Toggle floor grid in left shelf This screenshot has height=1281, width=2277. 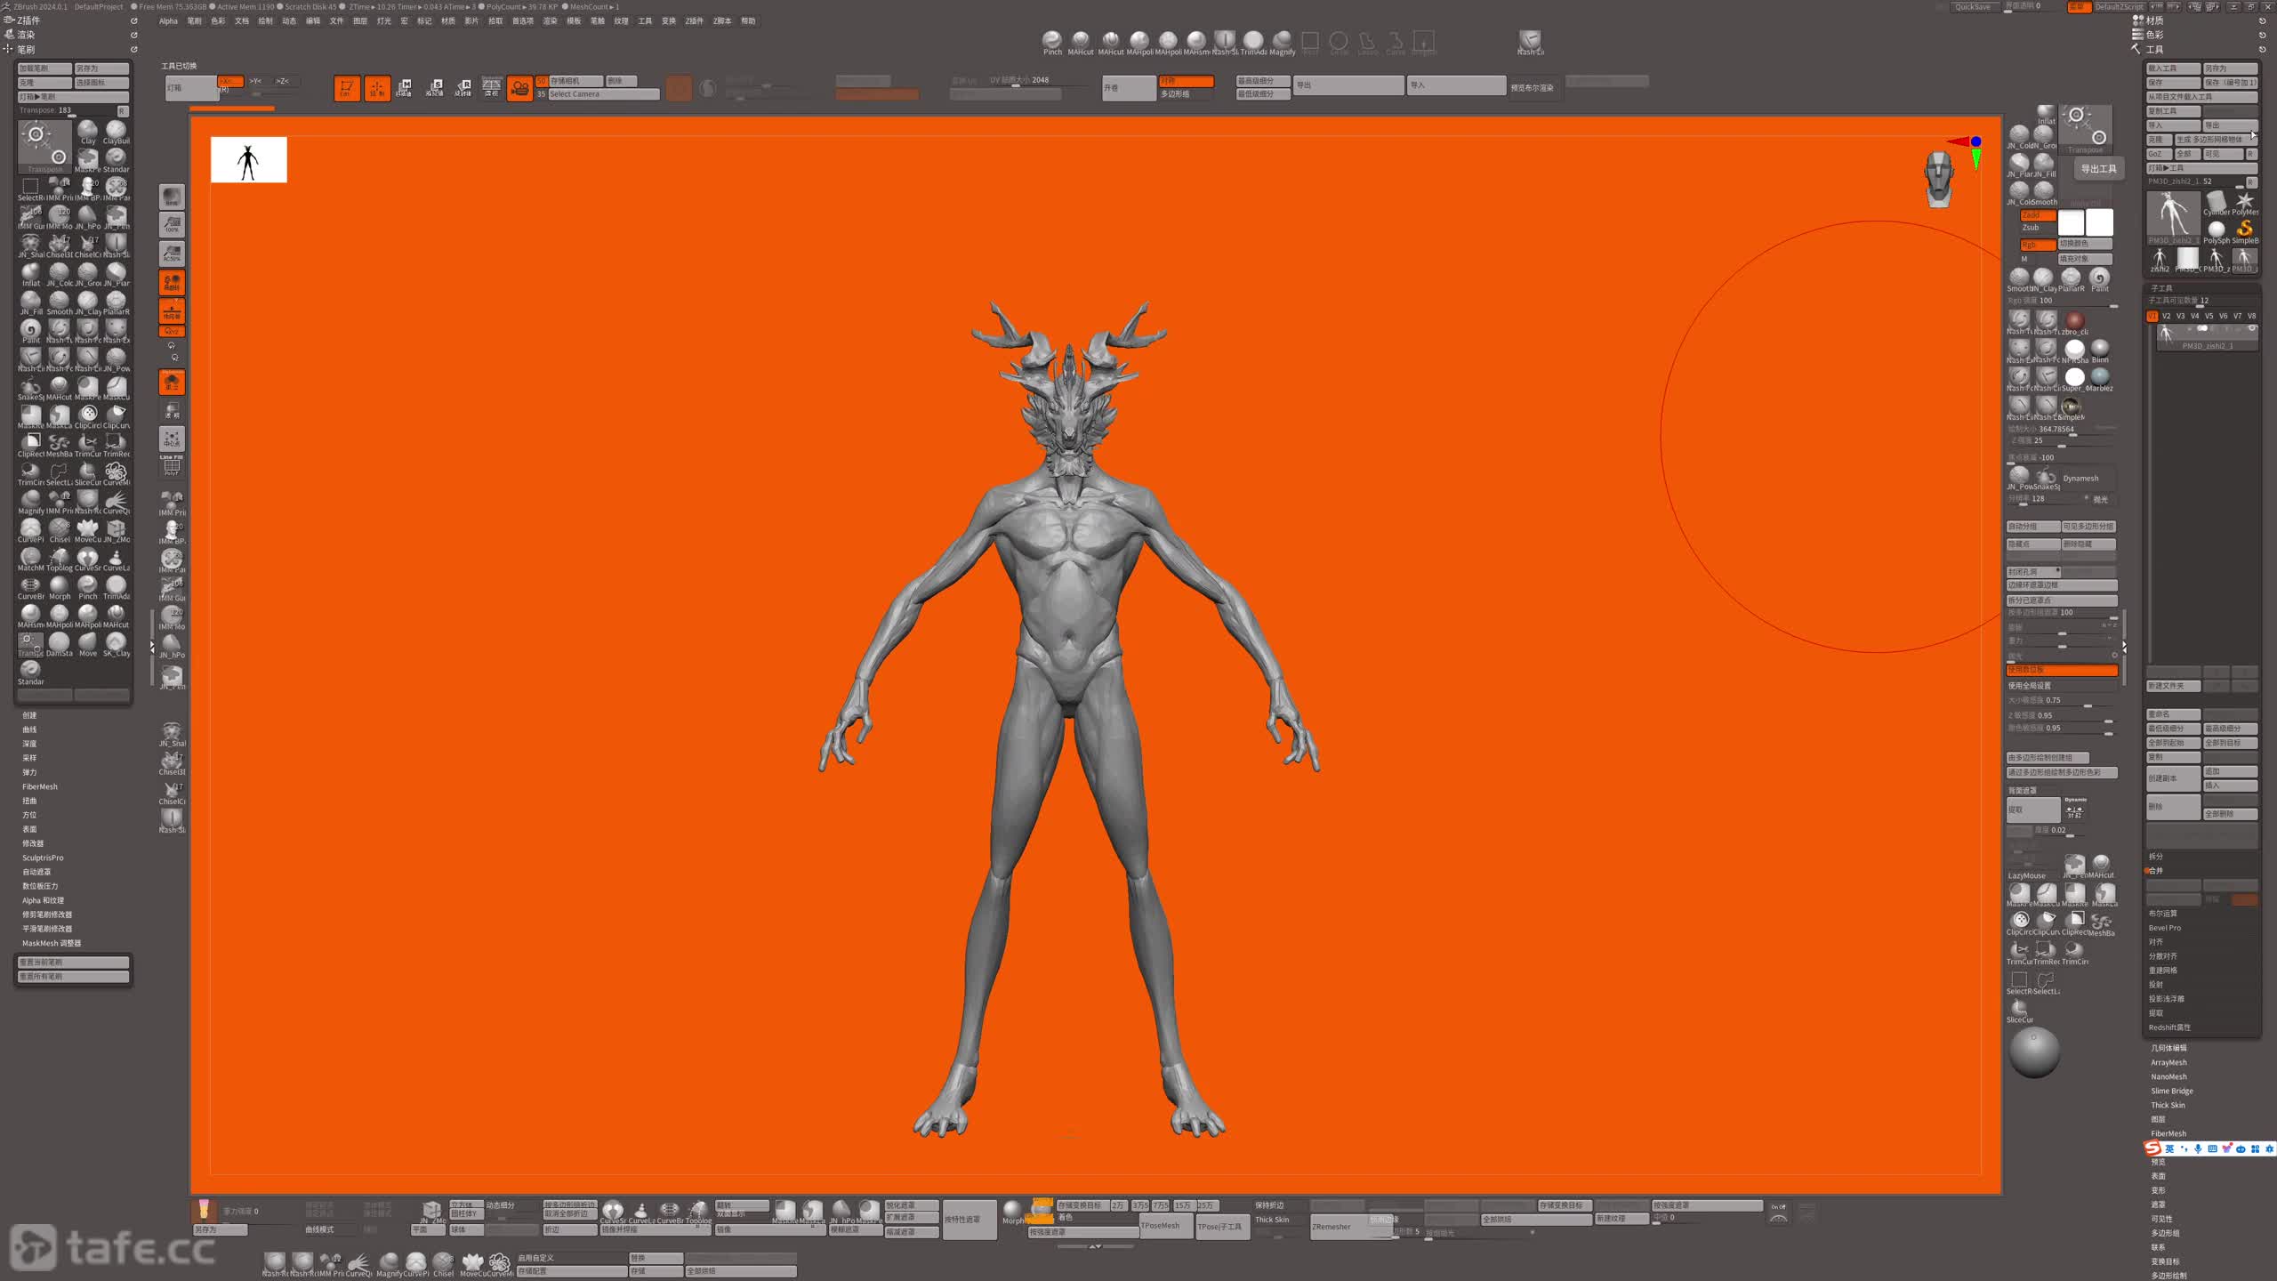pos(172,310)
